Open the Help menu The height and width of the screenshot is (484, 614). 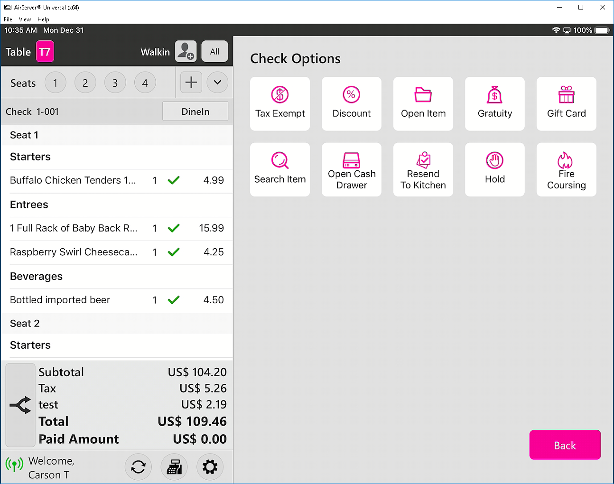(43, 19)
